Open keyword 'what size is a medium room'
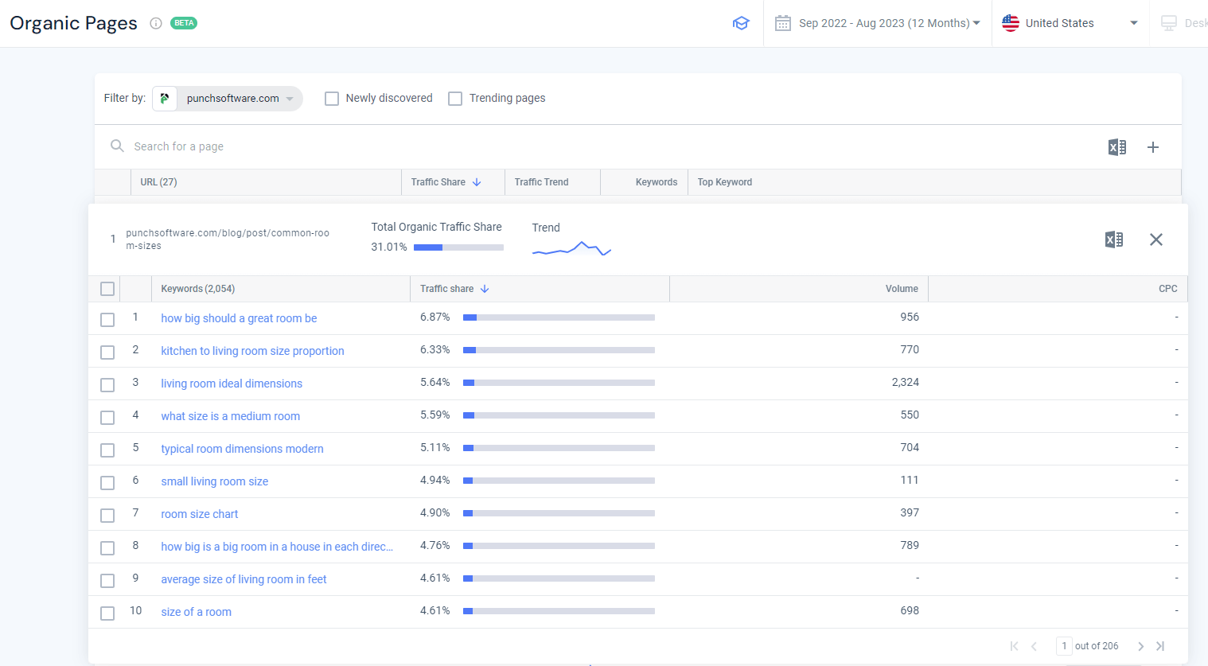The width and height of the screenshot is (1208, 666). (230, 416)
